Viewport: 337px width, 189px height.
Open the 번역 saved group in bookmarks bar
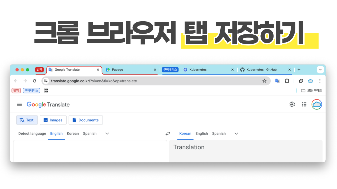point(16,91)
